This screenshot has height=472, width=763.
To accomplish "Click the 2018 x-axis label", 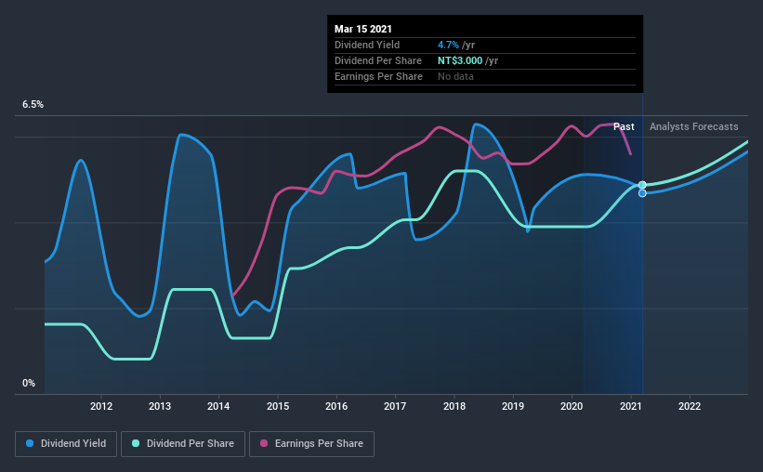I will pos(454,406).
